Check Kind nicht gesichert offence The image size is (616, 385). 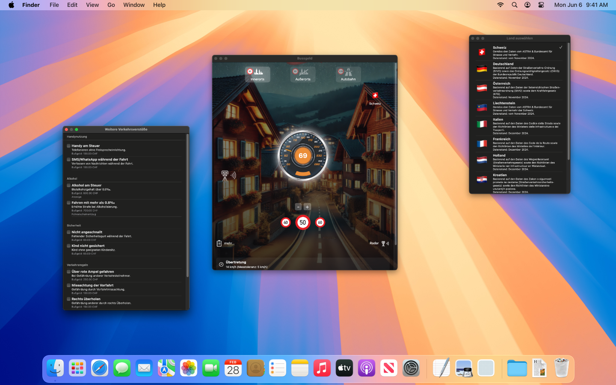coord(68,246)
